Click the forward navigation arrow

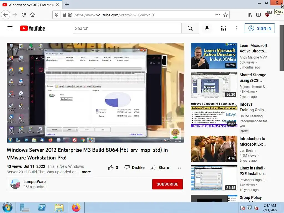click(x=15, y=15)
